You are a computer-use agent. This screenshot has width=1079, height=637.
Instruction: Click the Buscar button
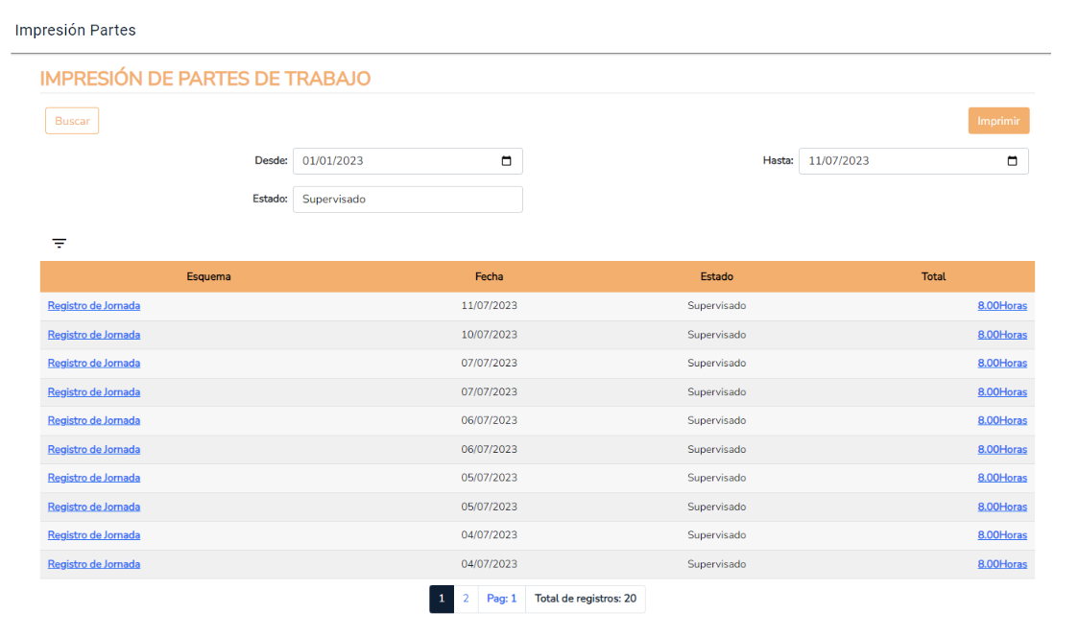72,121
